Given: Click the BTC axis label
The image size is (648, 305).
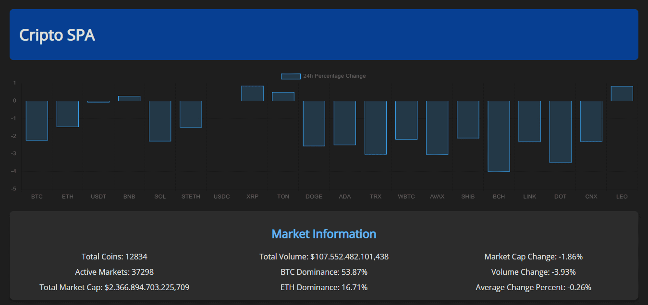Looking at the screenshot, I should click(x=37, y=196).
